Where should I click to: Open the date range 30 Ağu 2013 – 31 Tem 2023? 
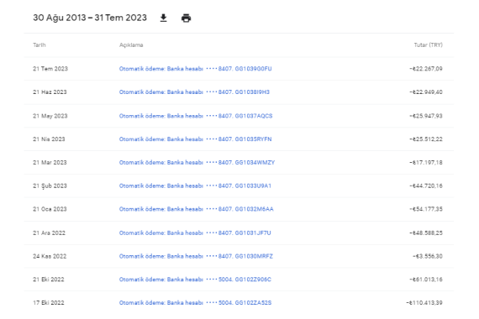click(90, 18)
